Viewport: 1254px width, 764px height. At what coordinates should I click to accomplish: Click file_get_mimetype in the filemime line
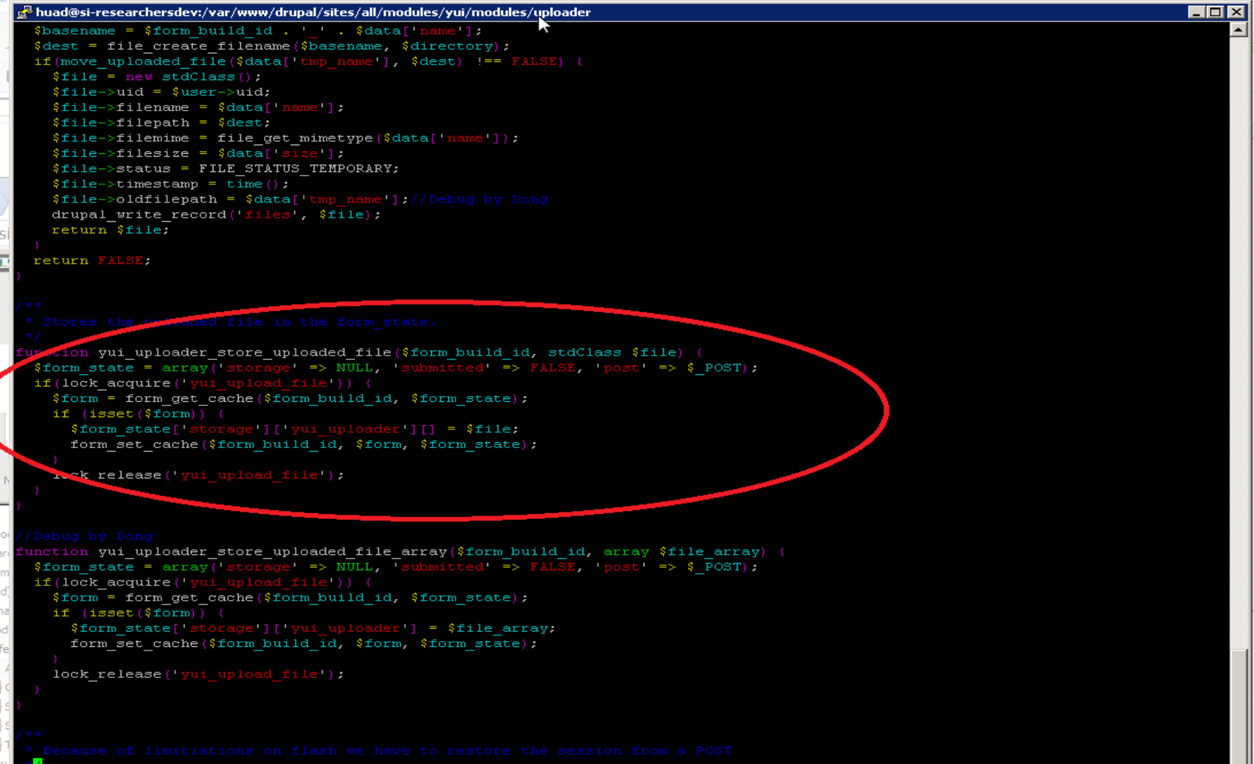click(x=294, y=138)
